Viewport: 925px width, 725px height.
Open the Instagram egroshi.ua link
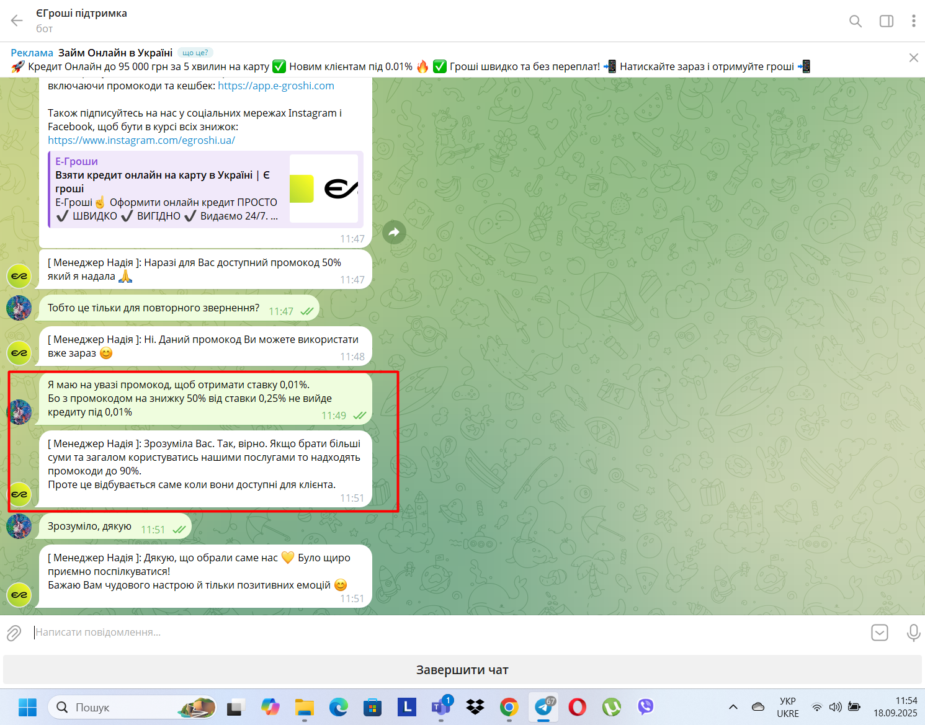pos(141,140)
